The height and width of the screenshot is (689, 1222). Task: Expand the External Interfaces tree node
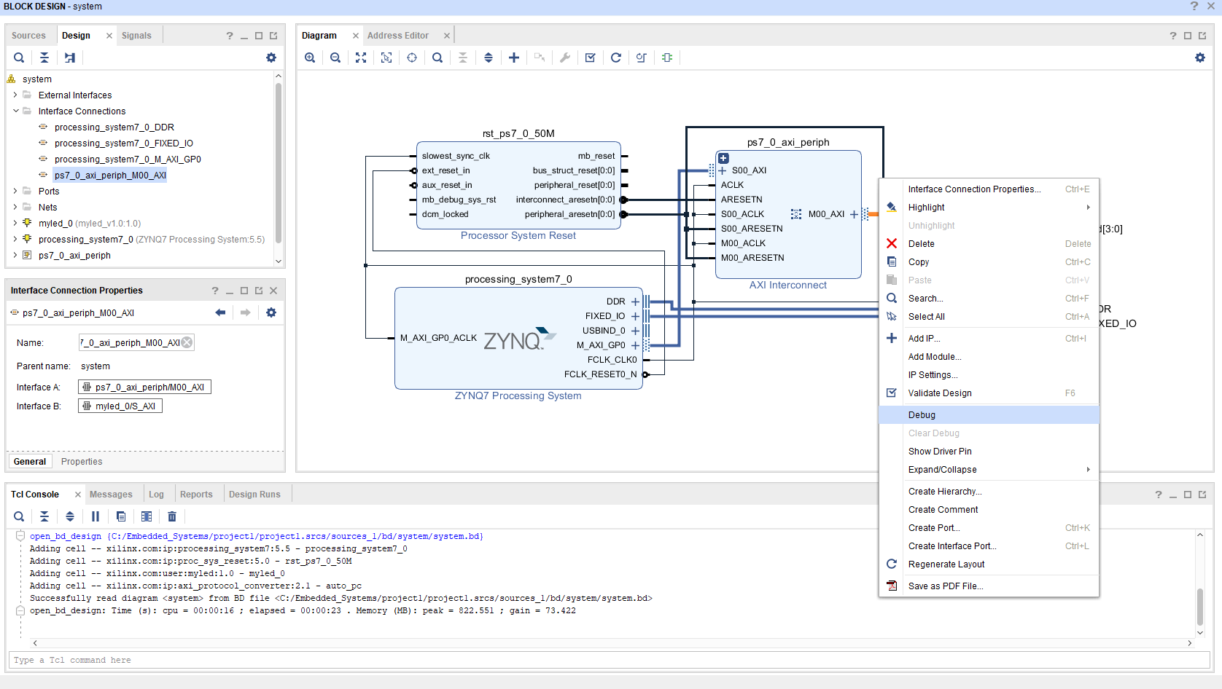pyautogui.click(x=15, y=95)
